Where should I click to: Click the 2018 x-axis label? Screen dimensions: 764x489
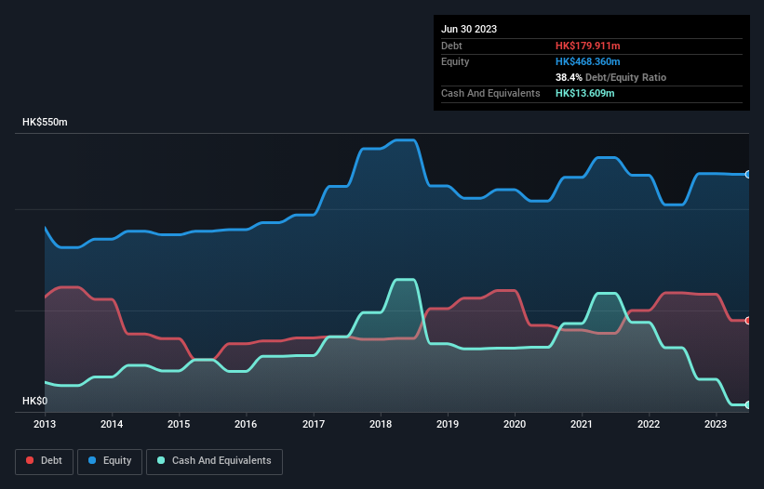coord(381,424)
